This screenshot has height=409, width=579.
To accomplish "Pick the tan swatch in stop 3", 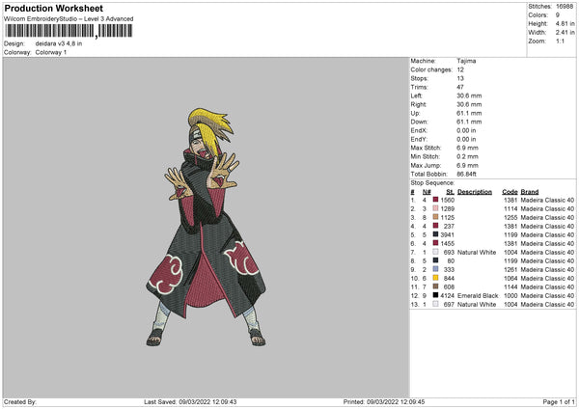I will [435, 217].
